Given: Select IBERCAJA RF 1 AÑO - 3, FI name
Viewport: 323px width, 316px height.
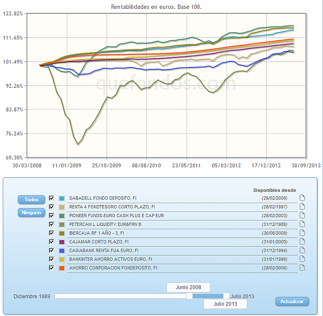Looking at the screenshot, I should click(x=96, y=233).
